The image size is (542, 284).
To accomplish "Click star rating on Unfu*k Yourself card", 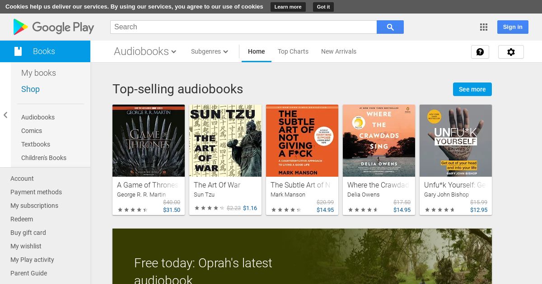I will 439,210.
